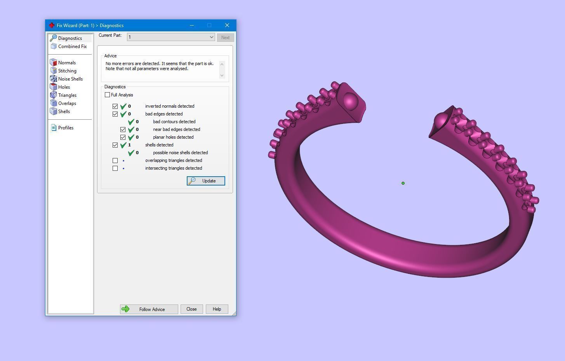Click the Diagnostics magnifier icon in sidebar
This screenshot has width=565, height=361.
pyautogui.click(x=53, y=38)
